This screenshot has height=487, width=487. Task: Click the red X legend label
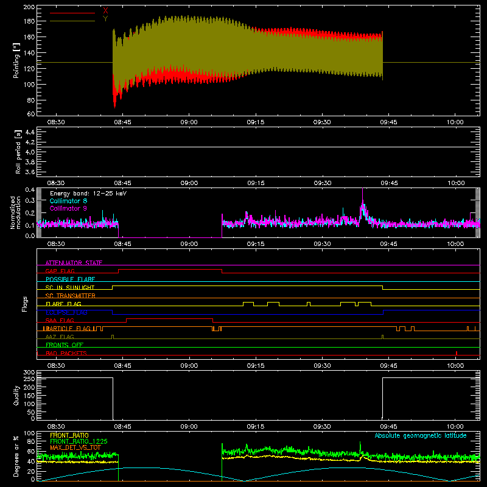click(105, 11)
